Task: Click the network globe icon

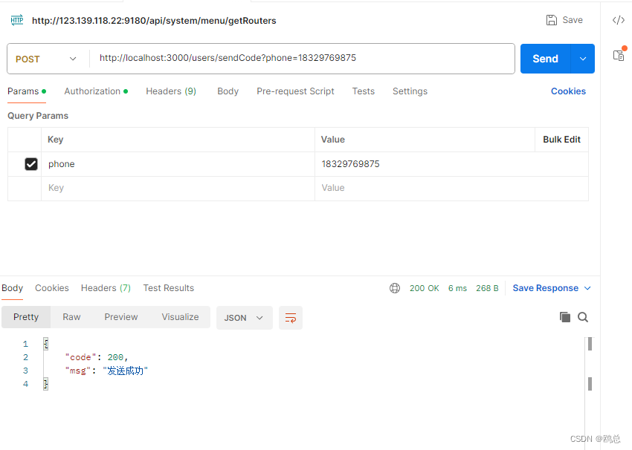Action: click(395, 288)
